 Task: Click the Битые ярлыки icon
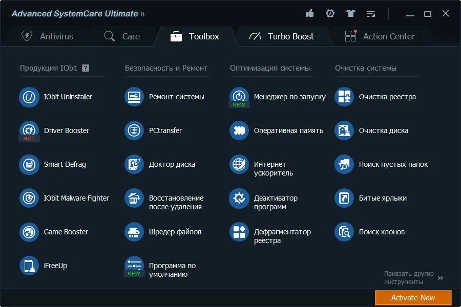[344, 199]
